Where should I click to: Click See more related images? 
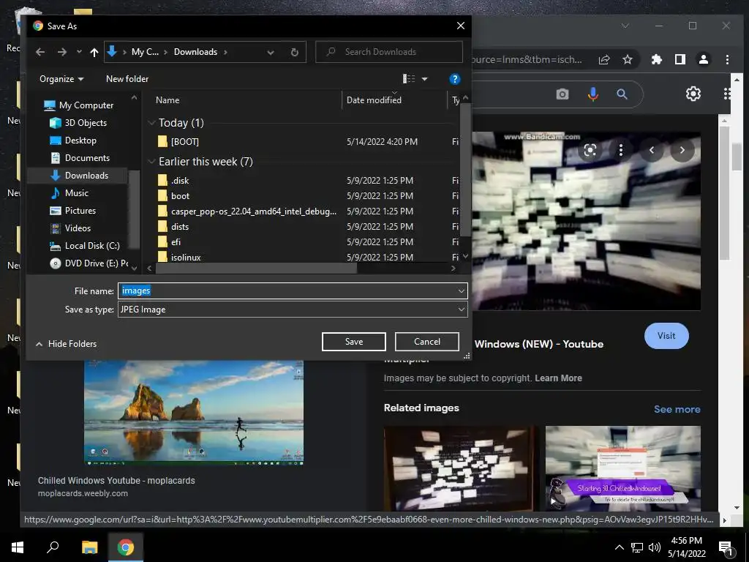[677, 409]
